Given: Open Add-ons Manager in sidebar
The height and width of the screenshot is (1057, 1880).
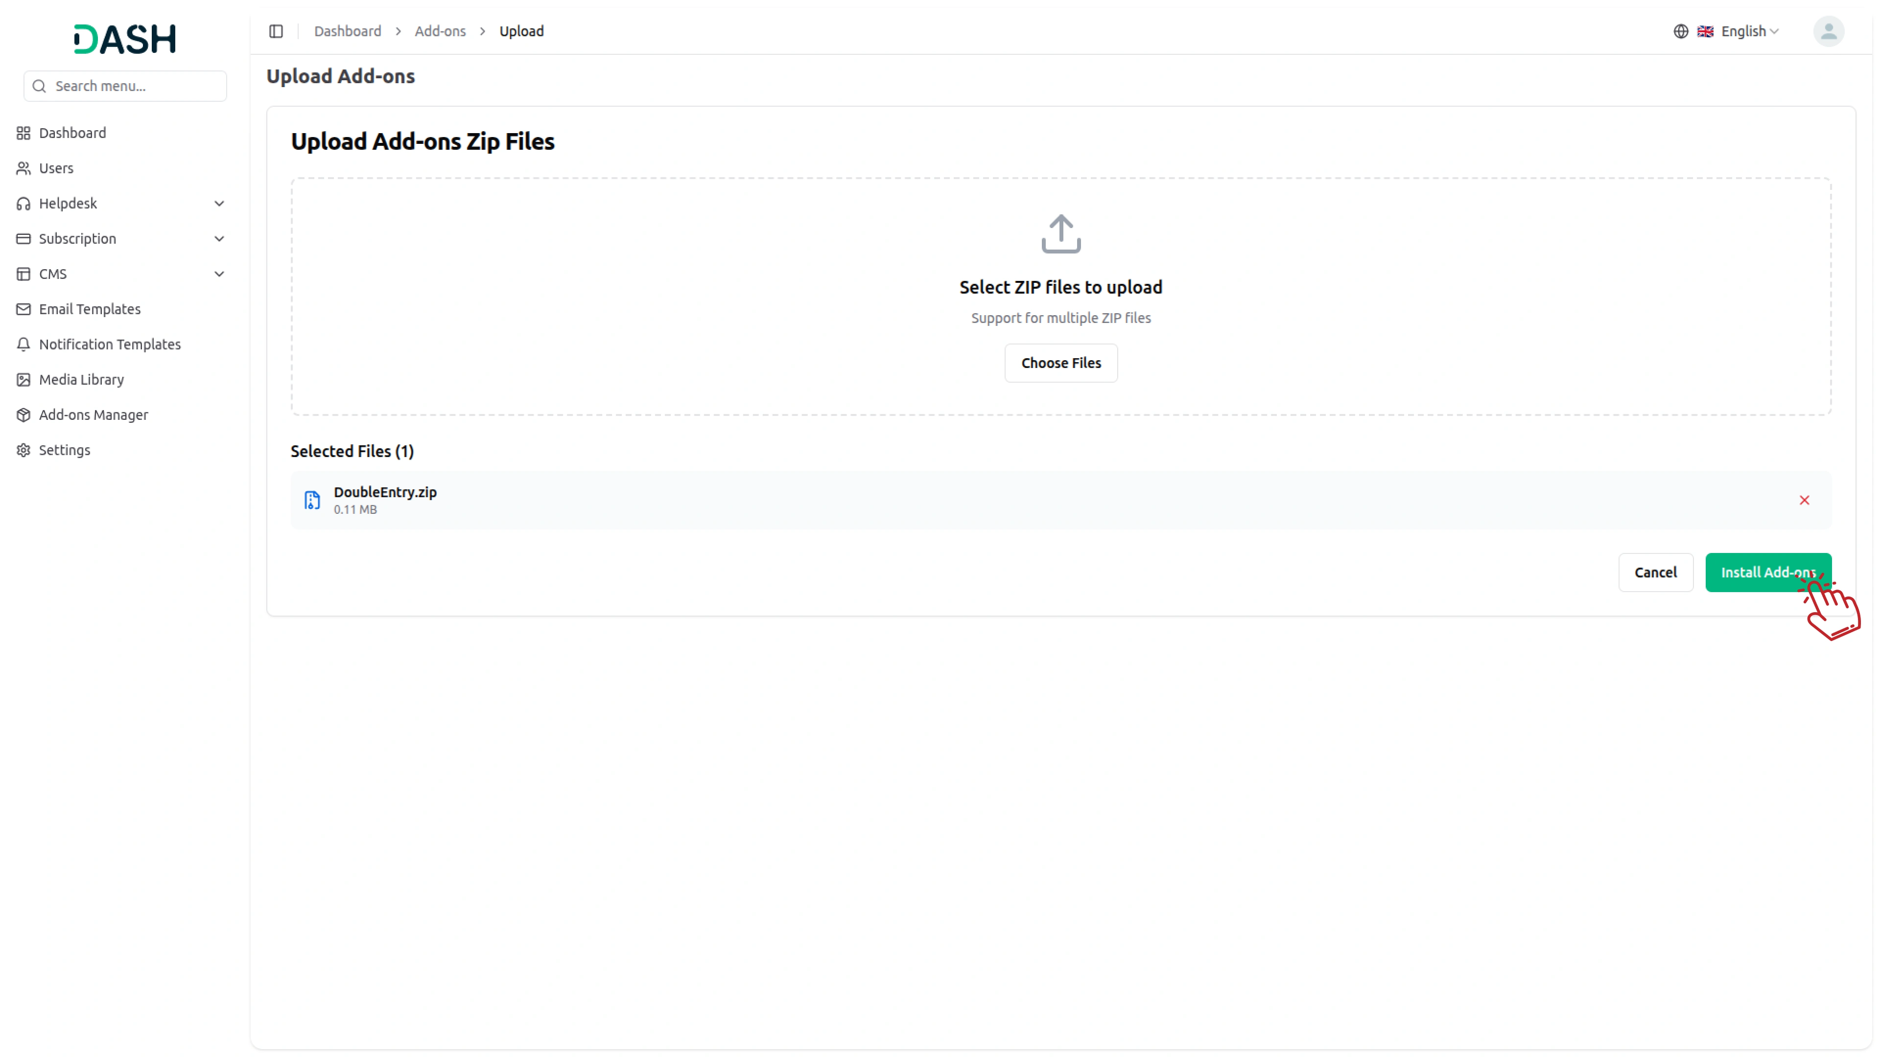Looking at the screenshot, I should pos(94,415).
